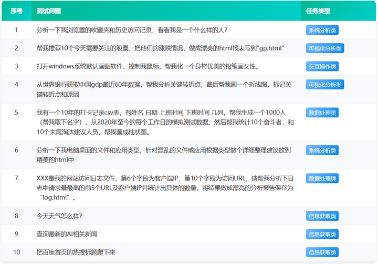Click the 可视化分析类 tag in row 4
The width and height of the screenshot is (378, 264).
pyautogui.click(x=325, y=85)
